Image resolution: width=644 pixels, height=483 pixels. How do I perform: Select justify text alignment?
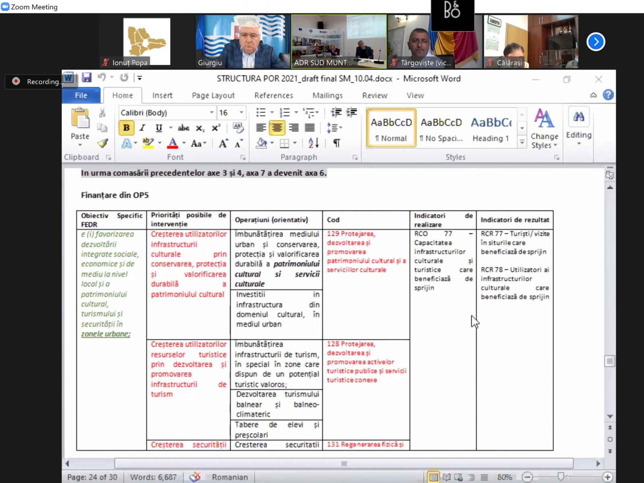pos(310,128)
